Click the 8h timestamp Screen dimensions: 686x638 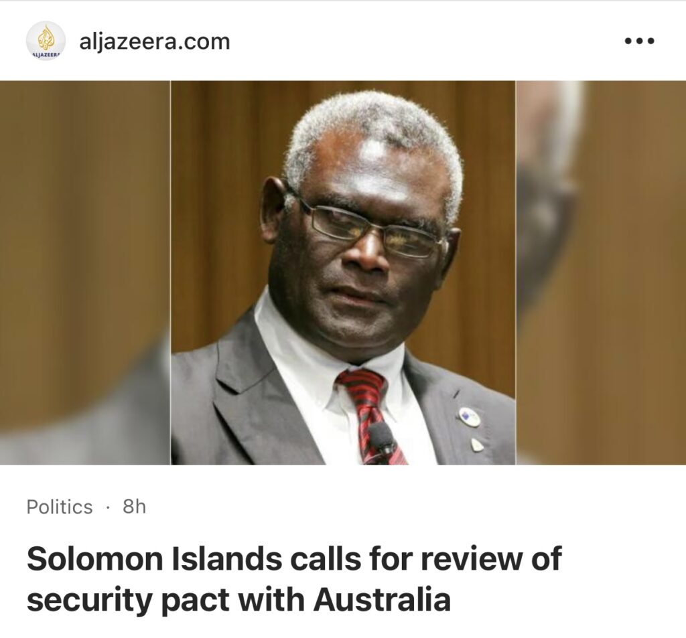pyautogui.click(x=134, y=507)
